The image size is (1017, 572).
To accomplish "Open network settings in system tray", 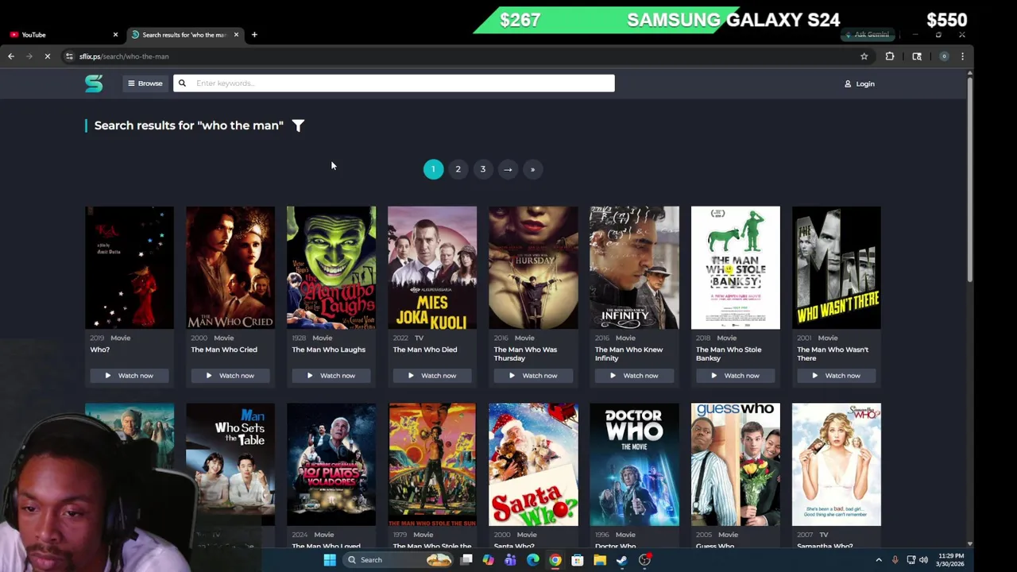I will [911, 560].
